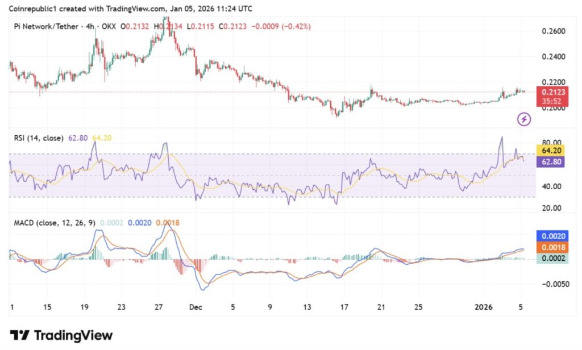Screen dimensions: 582x350
Task: Click the TradingView logo at bottom left
Action: click(x=61, y=335)
